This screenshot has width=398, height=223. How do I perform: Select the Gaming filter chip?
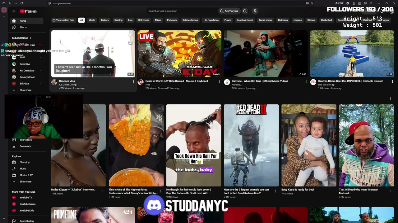click(x=118, y=20)
